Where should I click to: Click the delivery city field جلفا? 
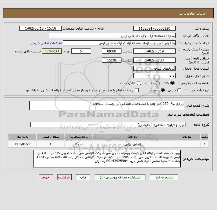[x=154, y=76]
